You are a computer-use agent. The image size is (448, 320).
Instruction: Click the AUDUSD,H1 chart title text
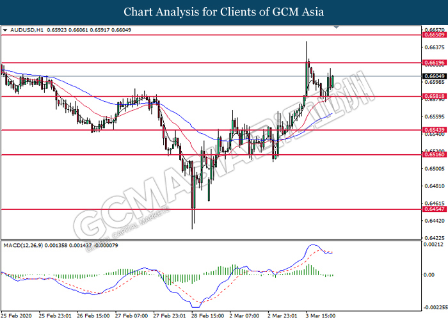[27, 30]
